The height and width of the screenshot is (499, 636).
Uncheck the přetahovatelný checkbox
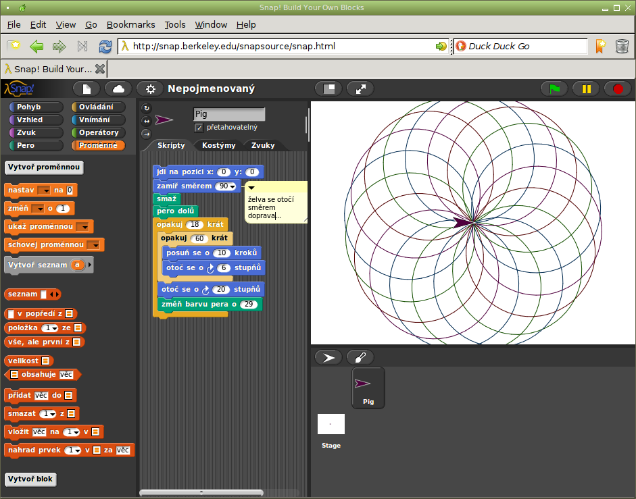click(x=199, y=128)
